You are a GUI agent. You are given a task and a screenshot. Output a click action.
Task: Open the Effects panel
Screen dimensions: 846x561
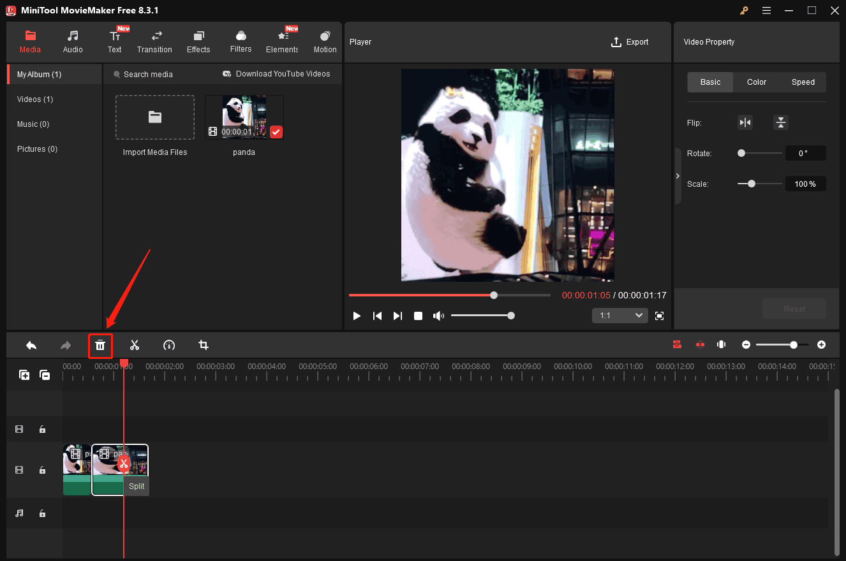pos(198,41)
